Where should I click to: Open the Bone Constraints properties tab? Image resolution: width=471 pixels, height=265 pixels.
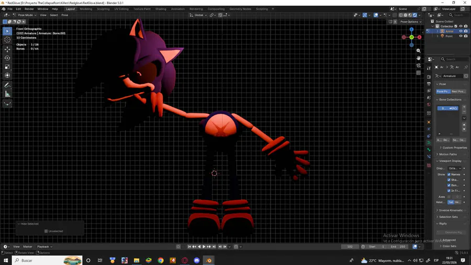tap(429, 157)
